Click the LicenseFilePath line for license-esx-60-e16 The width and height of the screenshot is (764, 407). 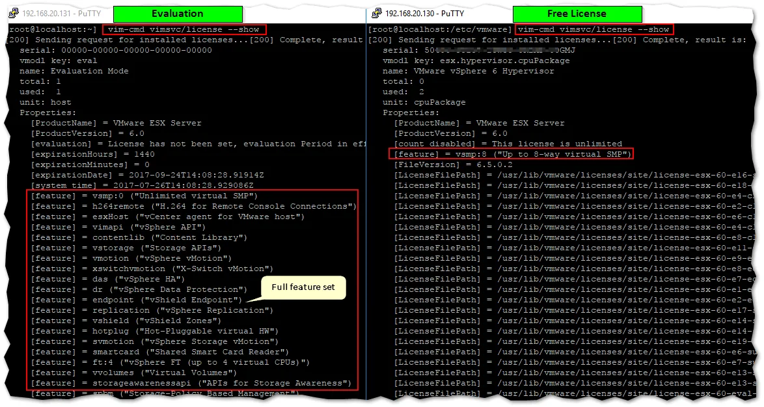coord(575,176)
